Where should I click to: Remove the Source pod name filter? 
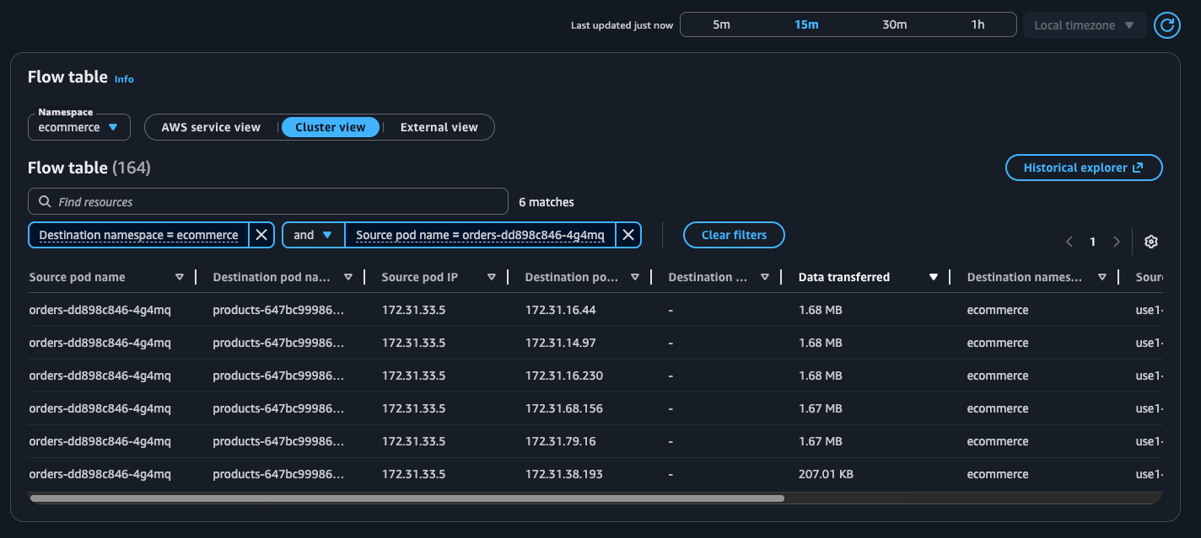(627, 235)
